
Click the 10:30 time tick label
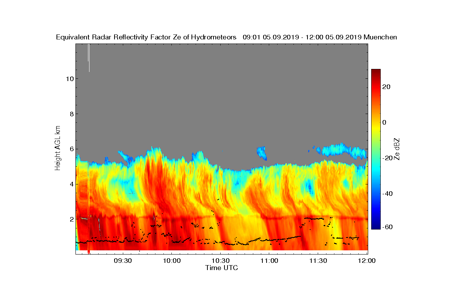(x=220, y=261)
